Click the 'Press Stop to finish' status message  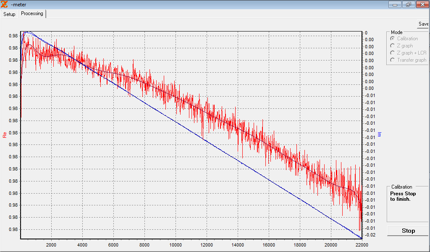coord(403,197)
